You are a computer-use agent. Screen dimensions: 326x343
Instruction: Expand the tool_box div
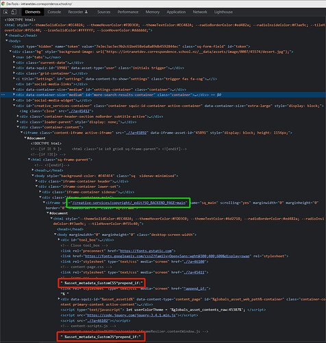59,240
